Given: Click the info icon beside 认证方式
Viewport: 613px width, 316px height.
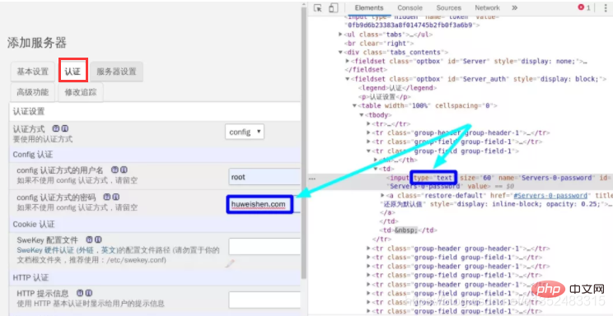Looking at the screenshot, I should [x=65, y=128].
